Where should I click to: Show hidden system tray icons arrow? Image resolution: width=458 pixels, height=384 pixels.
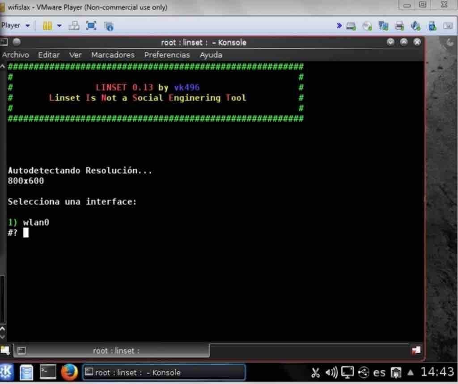tap(410, 372)
